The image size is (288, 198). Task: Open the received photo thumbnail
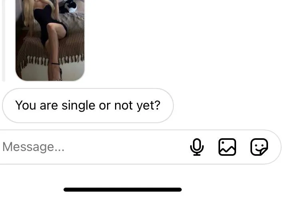click(x=50, y=40)
